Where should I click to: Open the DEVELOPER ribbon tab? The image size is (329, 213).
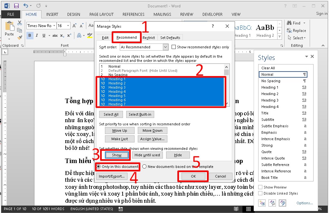pyautogui.click(x=212, y=14)
